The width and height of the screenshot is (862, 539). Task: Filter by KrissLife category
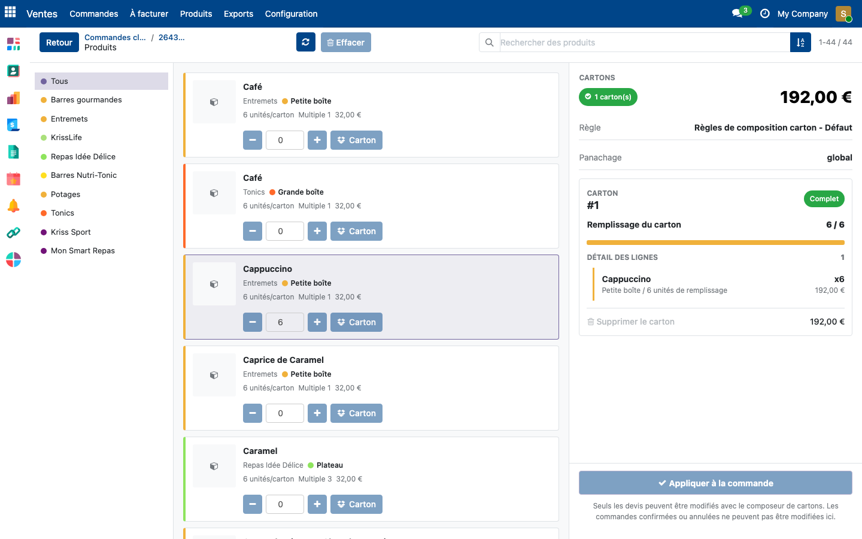click(101, 138)
